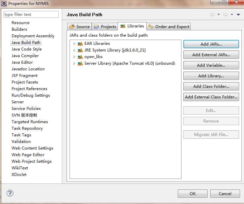Screen dimensions: 244x204
Task: Click the open_libs library icon
Action: (80, 57)
